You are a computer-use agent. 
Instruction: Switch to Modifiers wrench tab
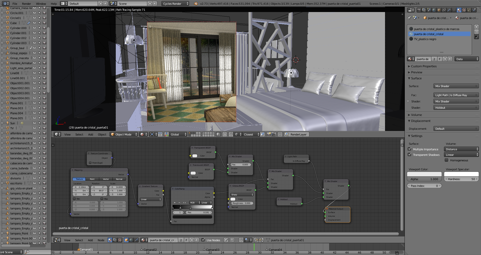point(449,10)
